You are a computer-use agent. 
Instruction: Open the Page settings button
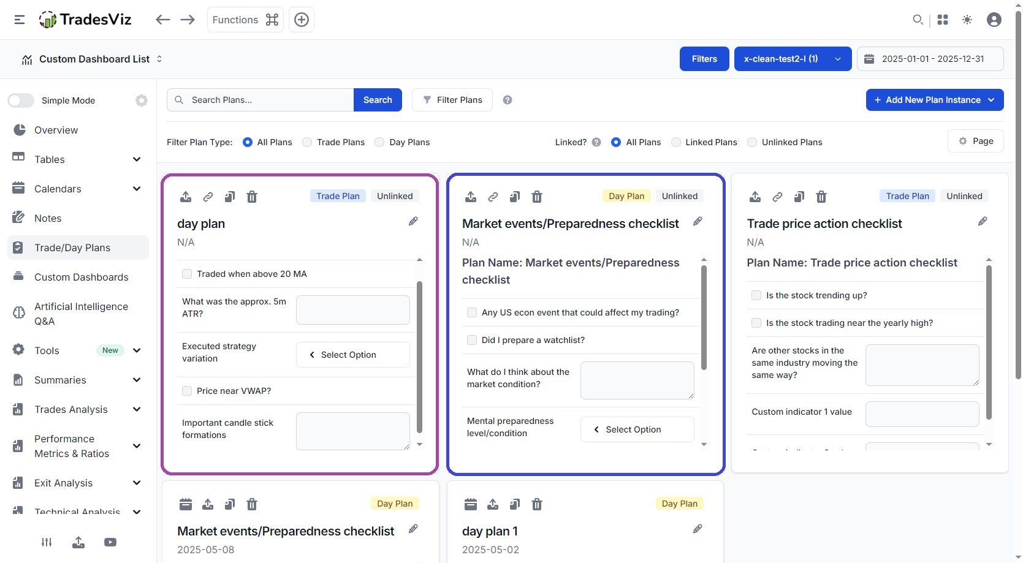[976, 141]
